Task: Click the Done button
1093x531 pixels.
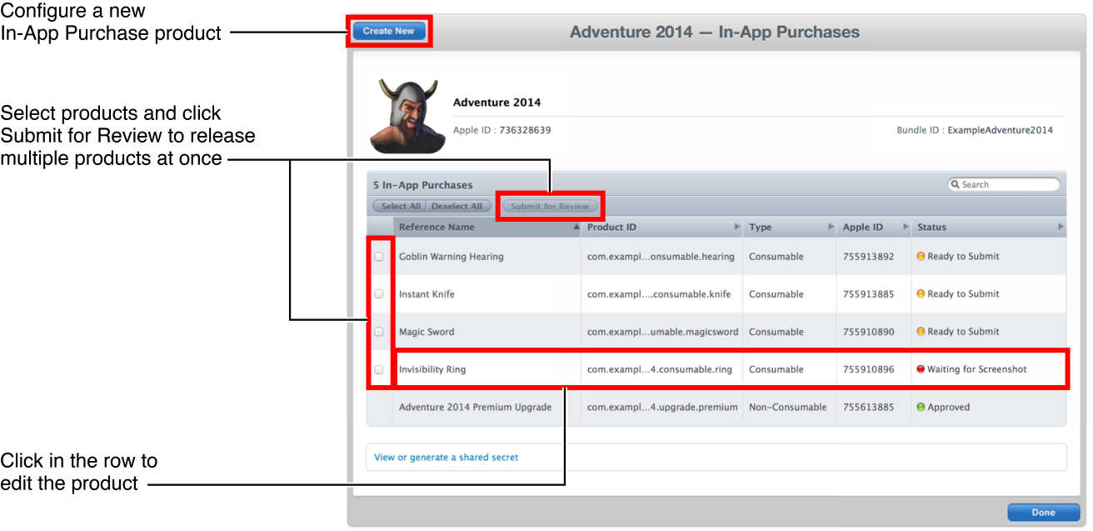Action: coord(1043,513)
